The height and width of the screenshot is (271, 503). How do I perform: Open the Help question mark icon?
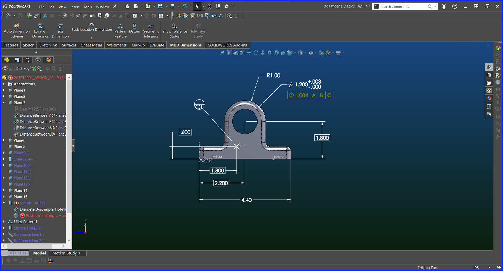[x=455, y=6]
